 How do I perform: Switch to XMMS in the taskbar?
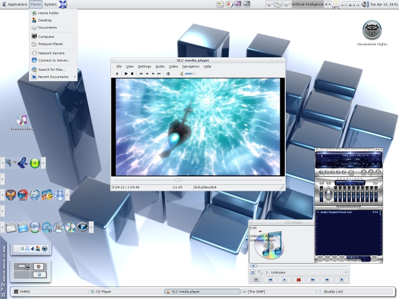click(x=50, y=292)
